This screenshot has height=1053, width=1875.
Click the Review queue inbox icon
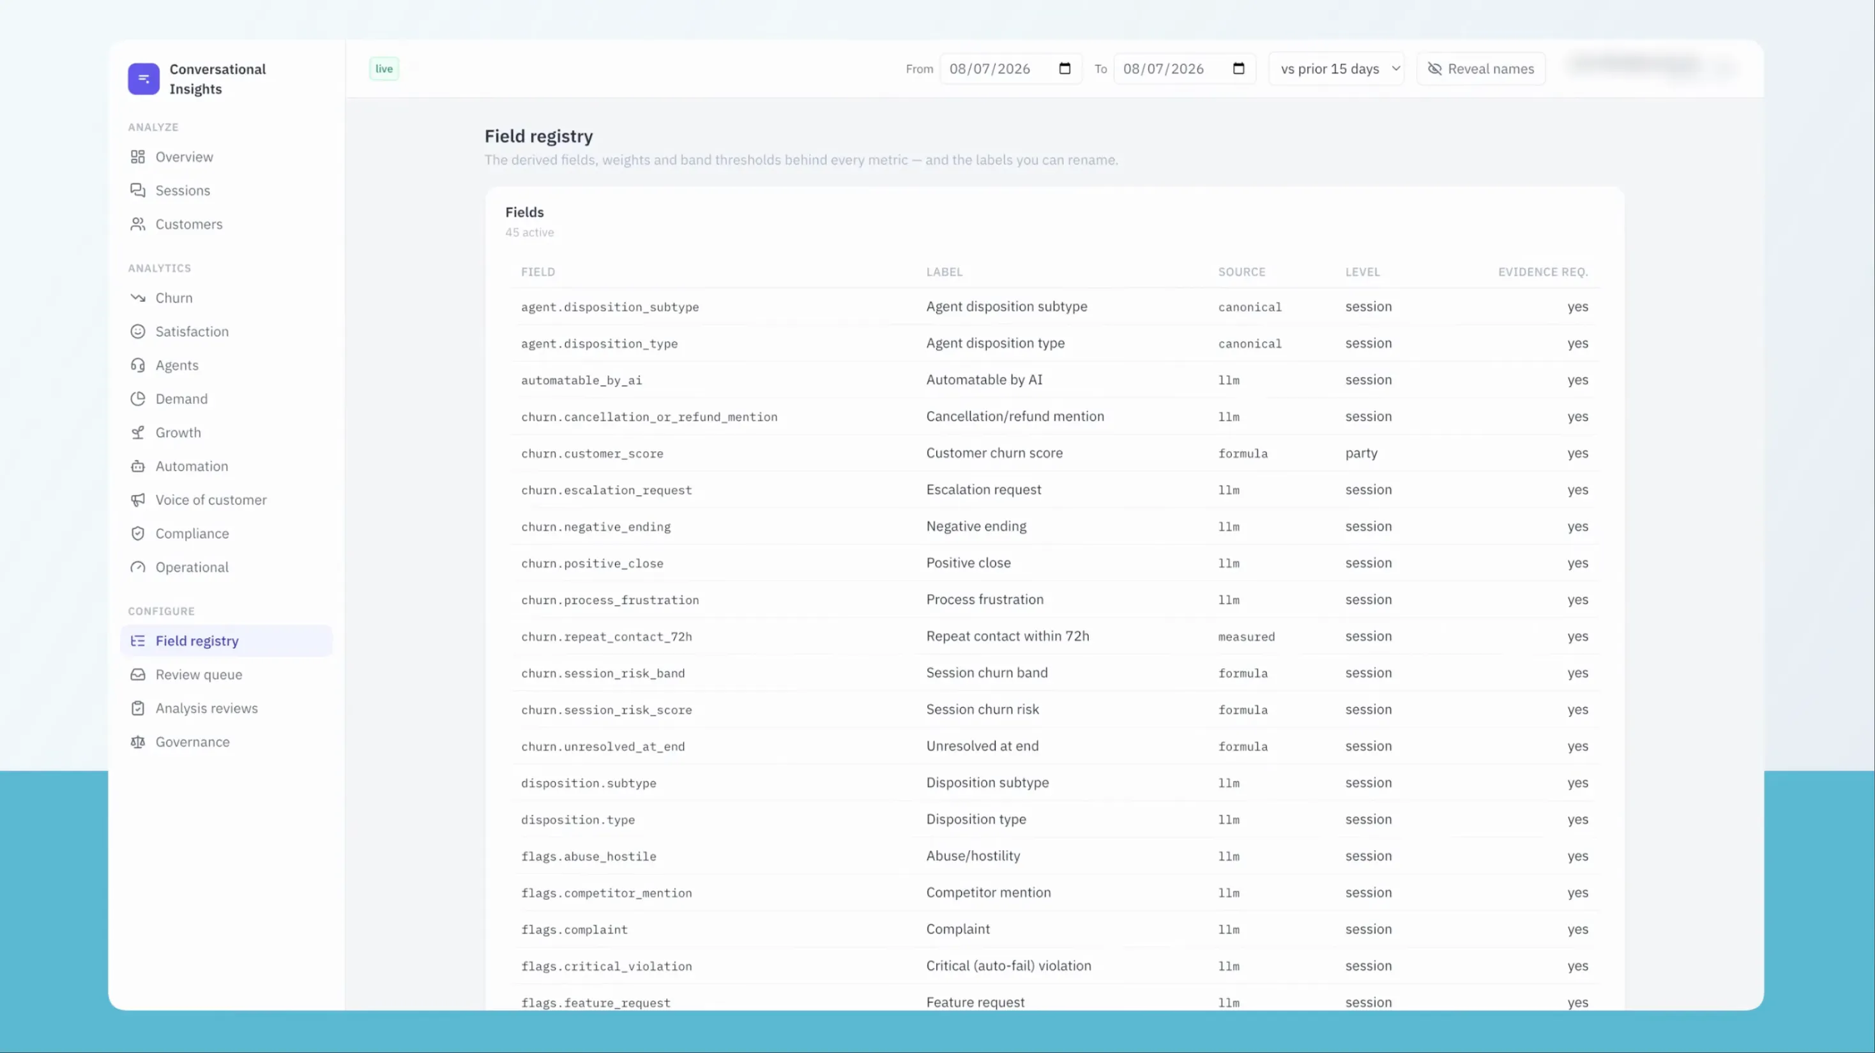137,675
